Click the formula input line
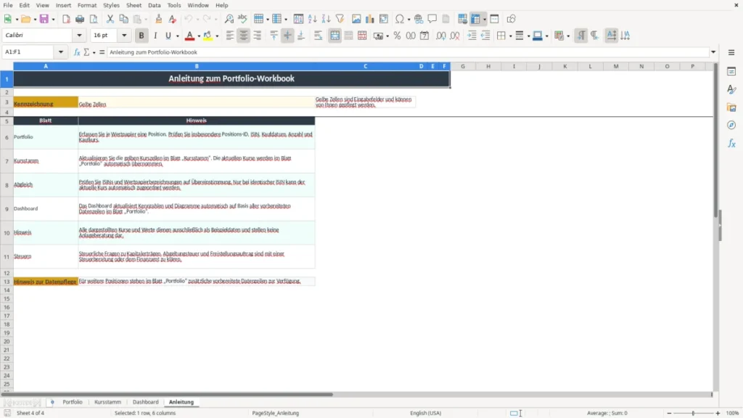The width and height of the screenshot is (743, 418). pos(408,52)
